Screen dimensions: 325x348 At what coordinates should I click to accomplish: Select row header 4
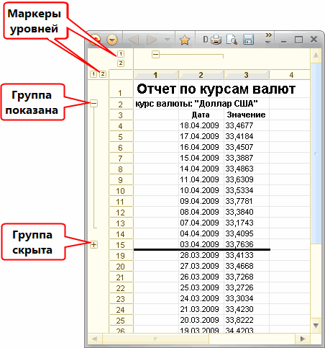(121, 125)
